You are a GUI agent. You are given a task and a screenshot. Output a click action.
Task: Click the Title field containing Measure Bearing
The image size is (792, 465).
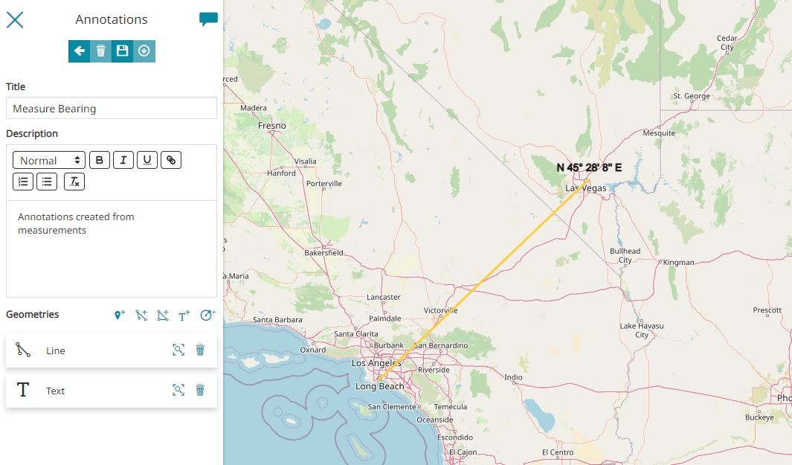pos(112,109)
